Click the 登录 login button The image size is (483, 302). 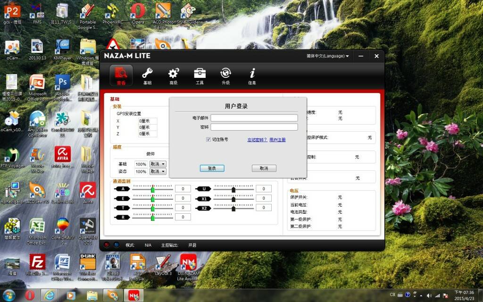(212, 168)
